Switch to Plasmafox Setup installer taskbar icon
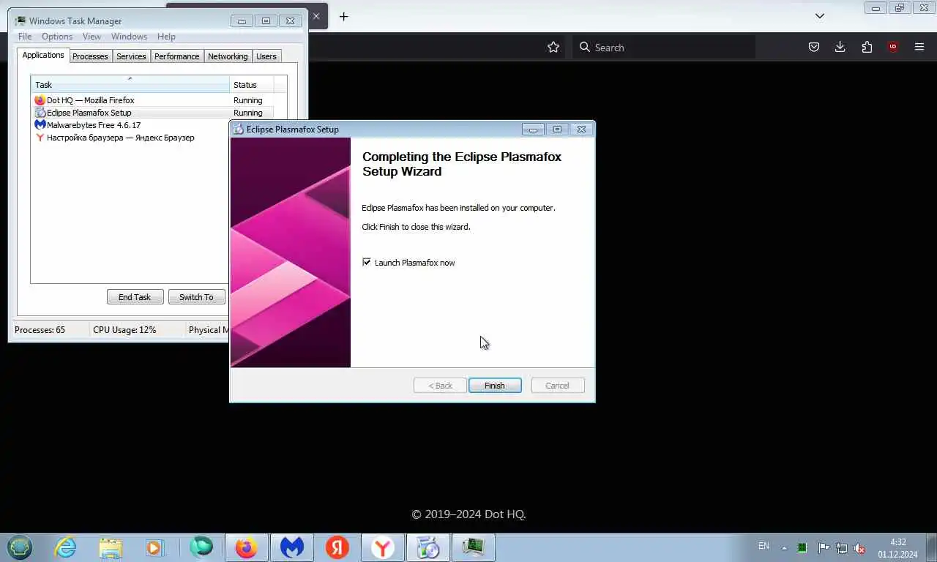 click(x=428, y=547)
